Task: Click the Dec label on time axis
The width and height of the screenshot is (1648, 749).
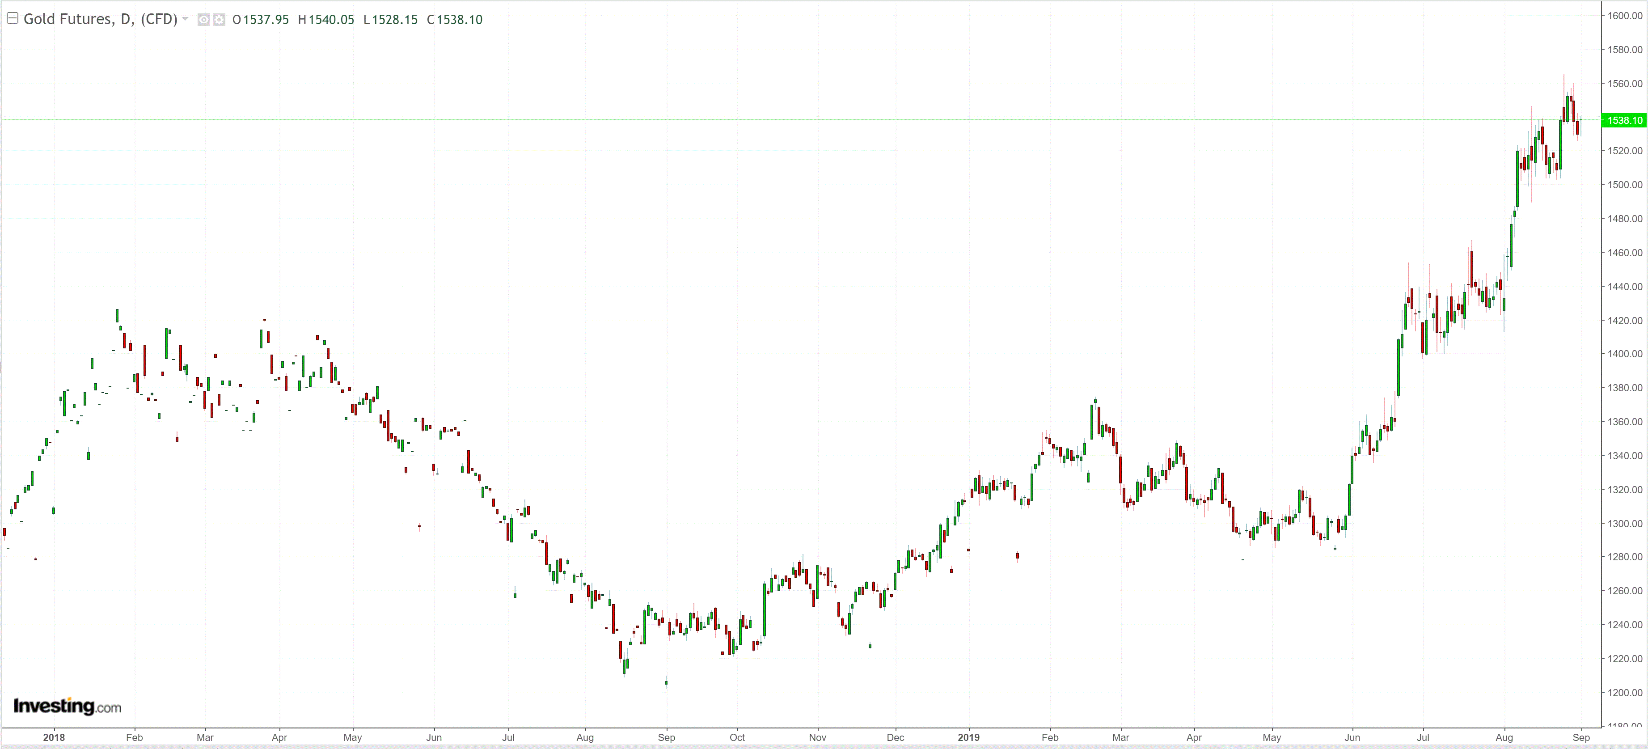Action: tap(895, 737)
